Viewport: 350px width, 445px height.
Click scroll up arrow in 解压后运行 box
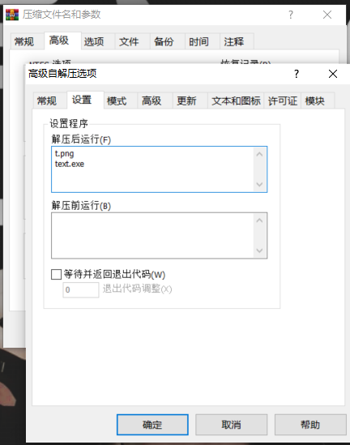259,154
